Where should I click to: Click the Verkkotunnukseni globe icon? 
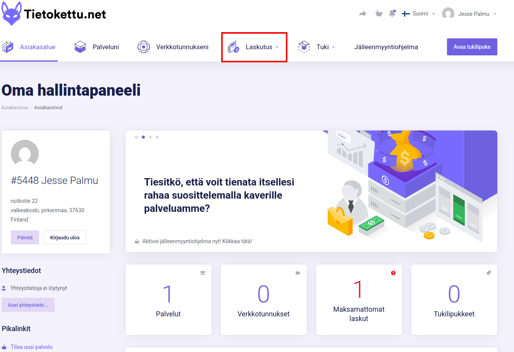tap(144, 47)
